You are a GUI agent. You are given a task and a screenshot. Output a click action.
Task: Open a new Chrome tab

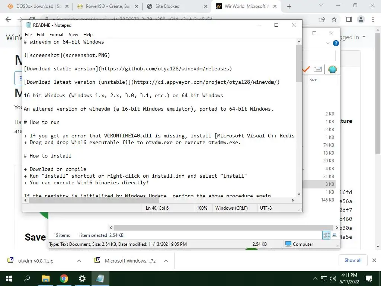[289, 6]
